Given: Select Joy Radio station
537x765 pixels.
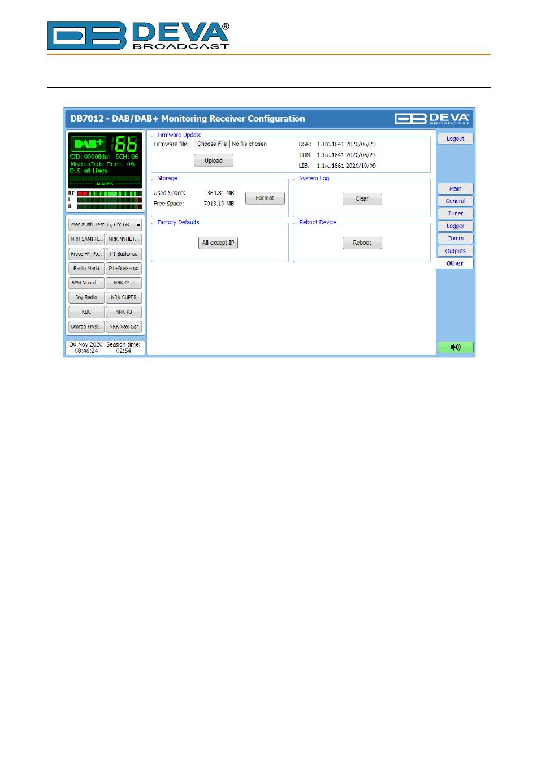Looking at the screenshot, I should [86, 297].
